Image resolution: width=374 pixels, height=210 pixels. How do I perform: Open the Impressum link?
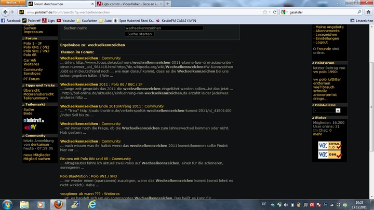click(33, 32)
